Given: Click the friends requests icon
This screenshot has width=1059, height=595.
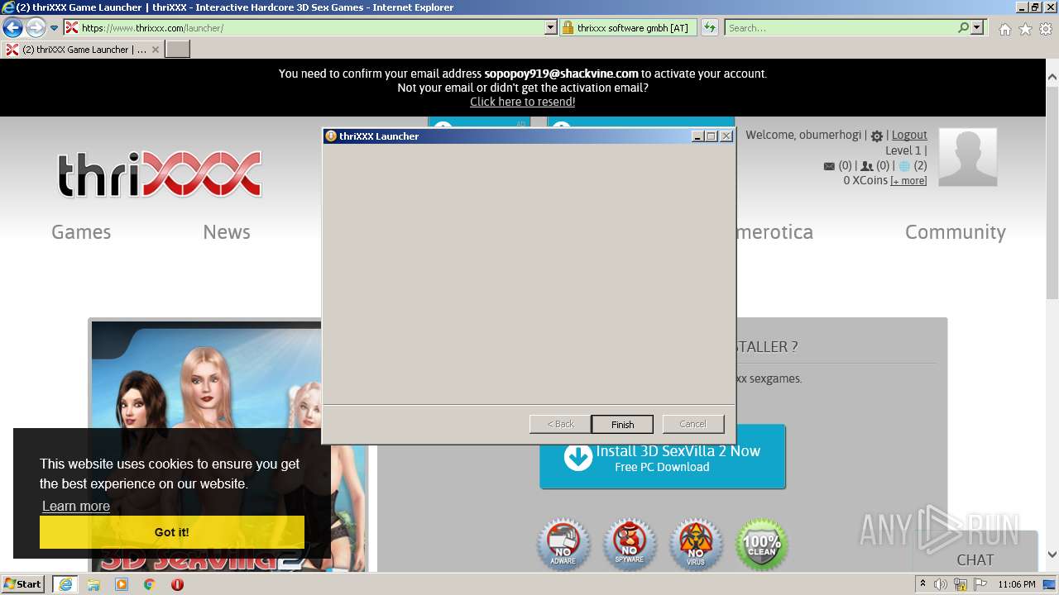Looking at the screenshot, I should (x=866, y=166).
